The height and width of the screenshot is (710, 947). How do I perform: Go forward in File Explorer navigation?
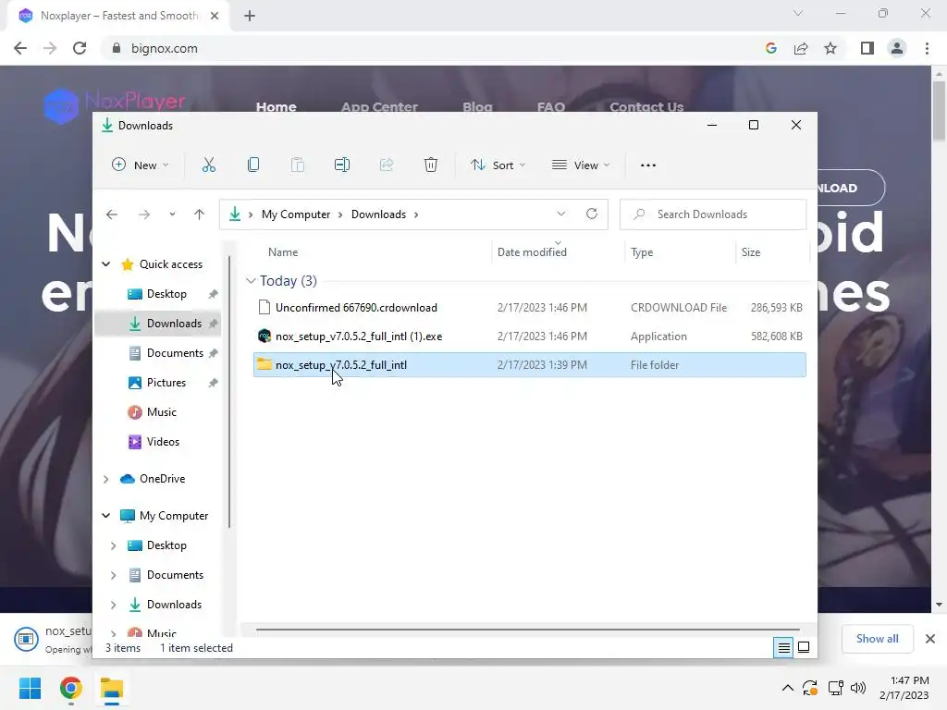(x=143, y=214)
